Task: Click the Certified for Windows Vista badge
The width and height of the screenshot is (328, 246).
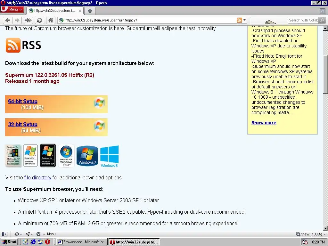Action: 66,156
